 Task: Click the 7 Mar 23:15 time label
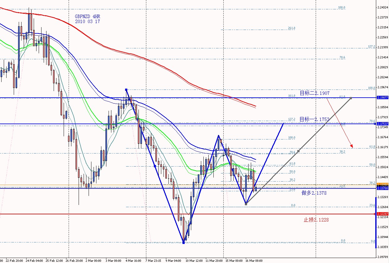click(x=153, y=261)
